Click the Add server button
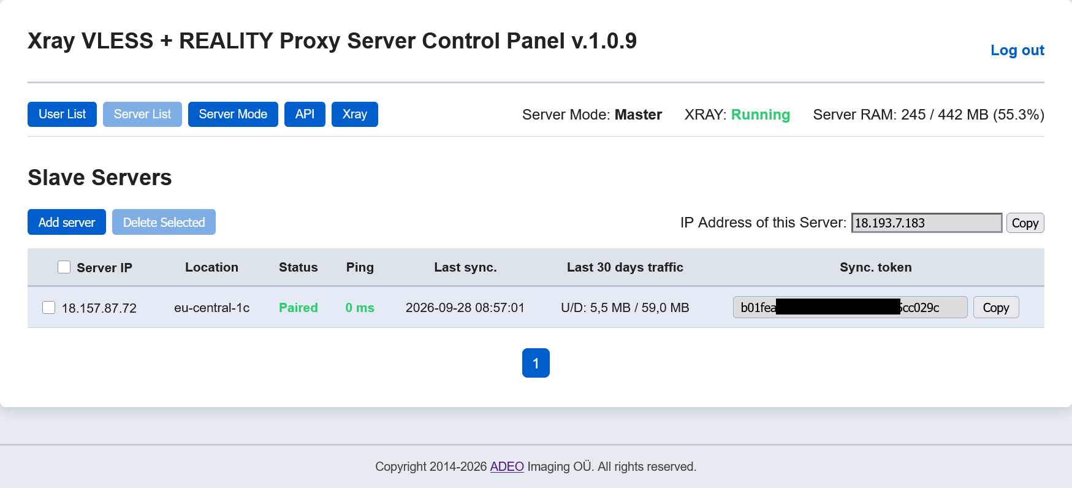1072x488 pixels. pos(67,222)
